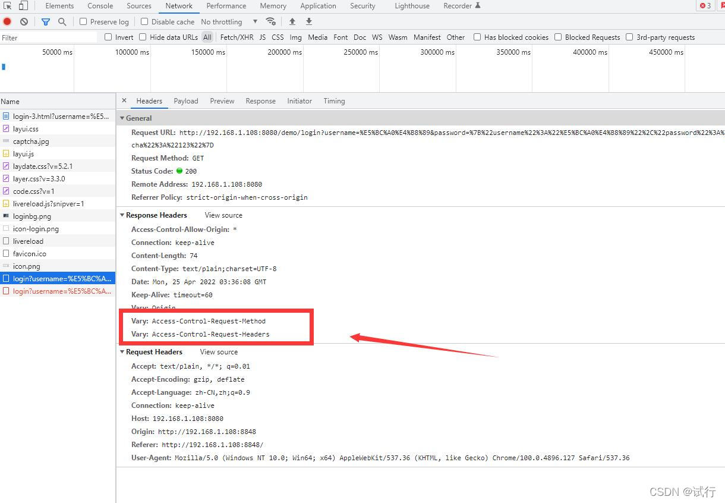Open the network search magnifier icon

coord(62,21)
